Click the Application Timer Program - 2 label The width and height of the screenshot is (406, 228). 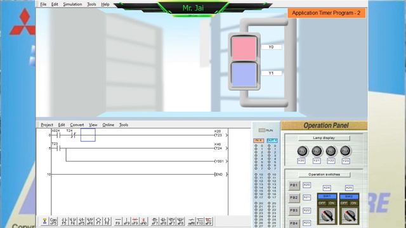click(x=326, y=13)
